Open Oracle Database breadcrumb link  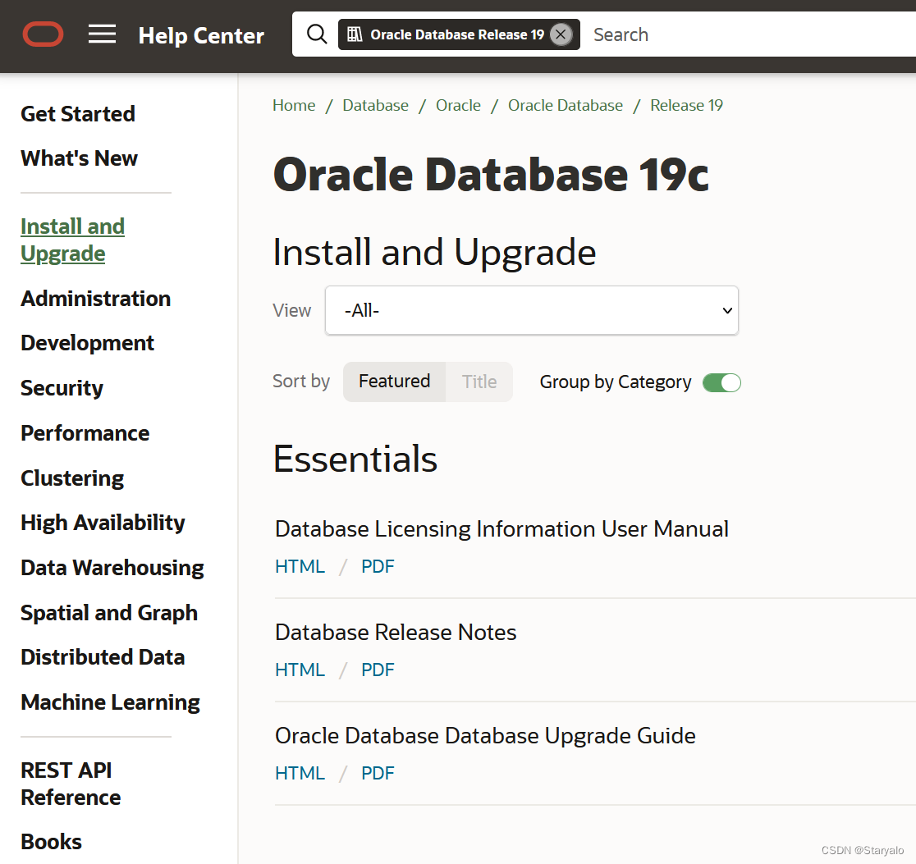coord(566,105)
